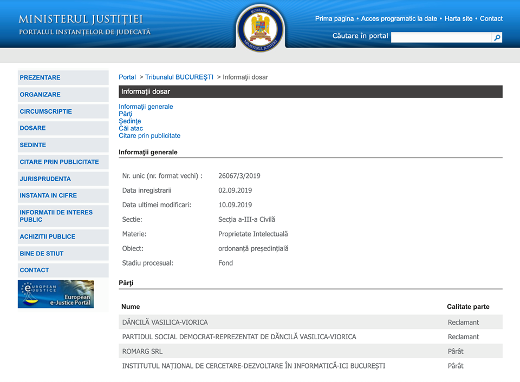Viewport: 520px width, 382px height.
Task: Open ACHIZITII PUBLICE from the sidebar
Action: 47,236
